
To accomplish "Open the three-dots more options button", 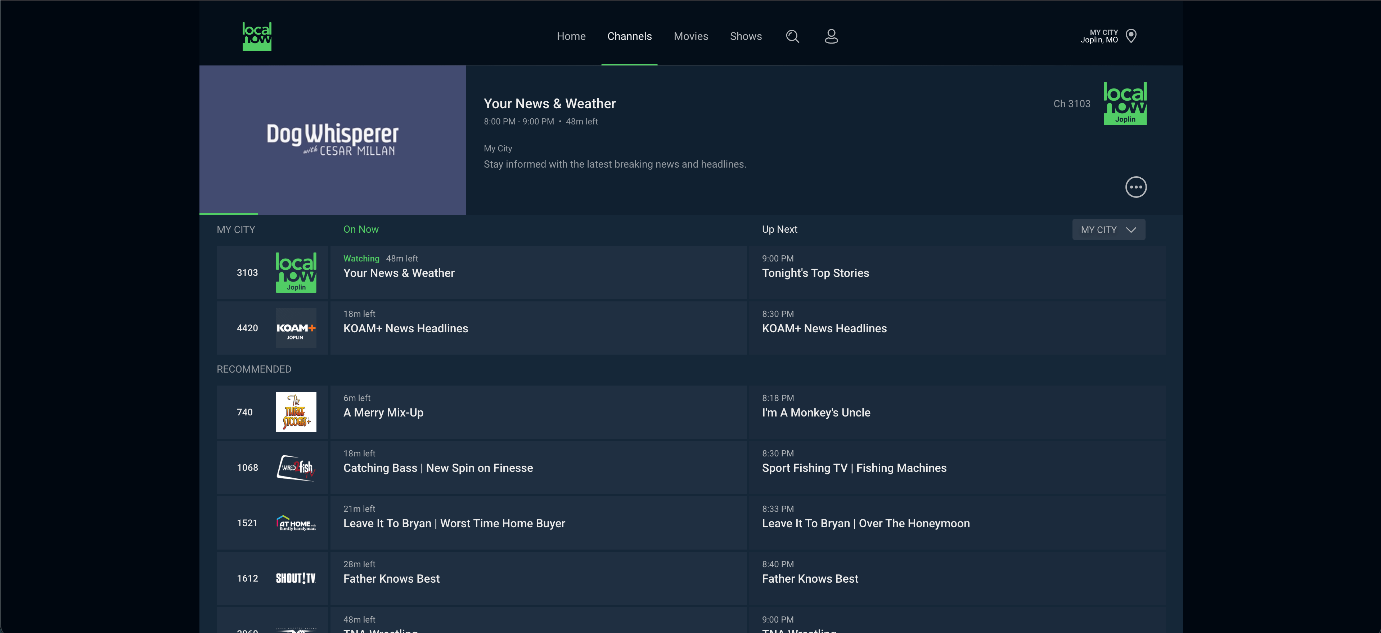I will coord(1135,187).
